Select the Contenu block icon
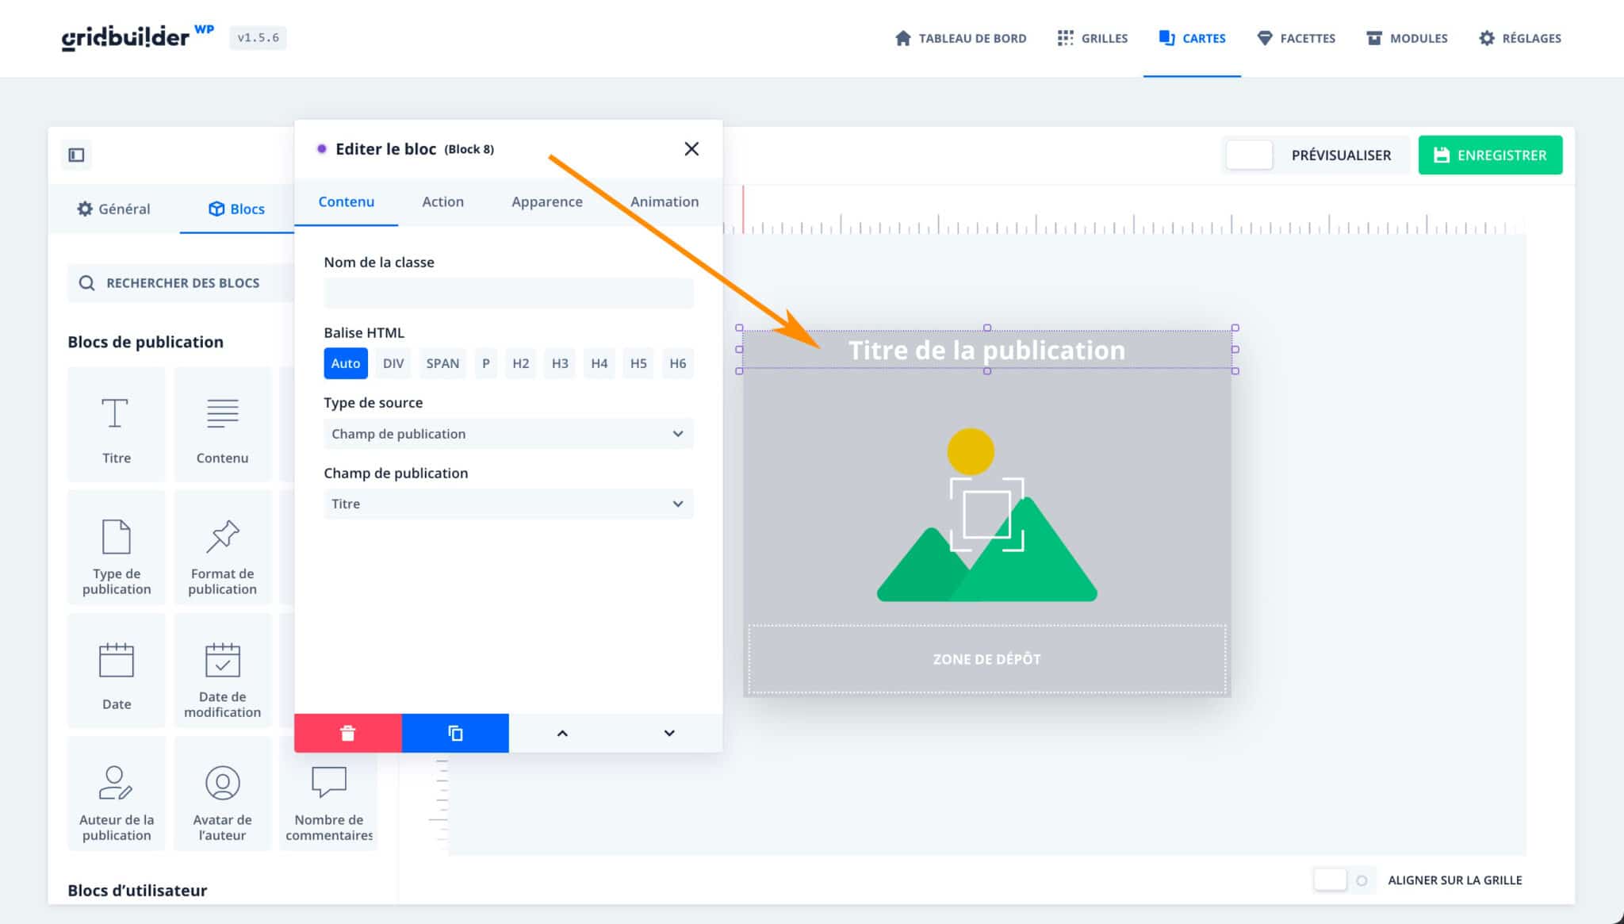1624x924 pixels. point(222,424)
